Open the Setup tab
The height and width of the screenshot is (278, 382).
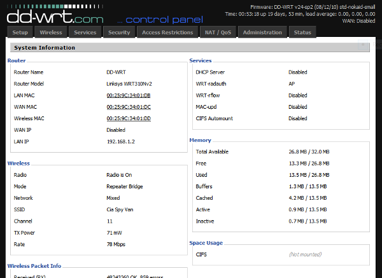(20, 32)
